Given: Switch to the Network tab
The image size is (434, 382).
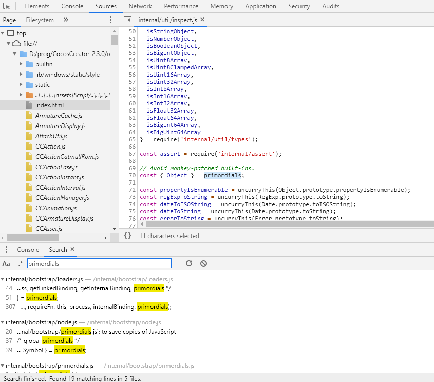Looking at the screenshot, I should pyautogui.click(x=140, y=6).
